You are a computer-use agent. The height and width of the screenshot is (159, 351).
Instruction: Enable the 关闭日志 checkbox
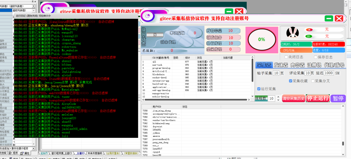(287, 57)
